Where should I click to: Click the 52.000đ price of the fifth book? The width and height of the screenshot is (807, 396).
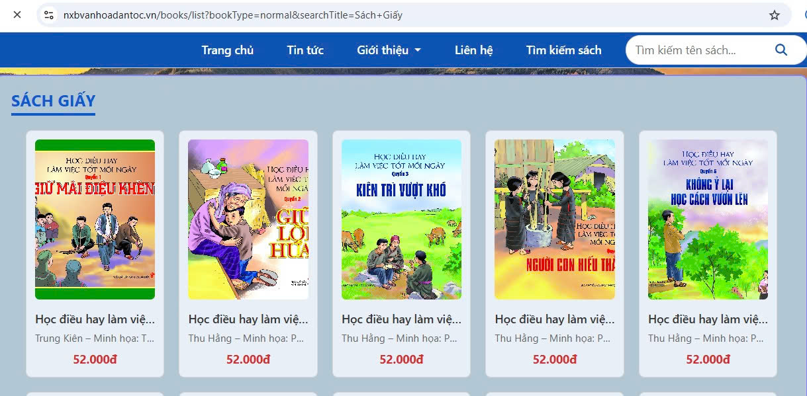708,360
